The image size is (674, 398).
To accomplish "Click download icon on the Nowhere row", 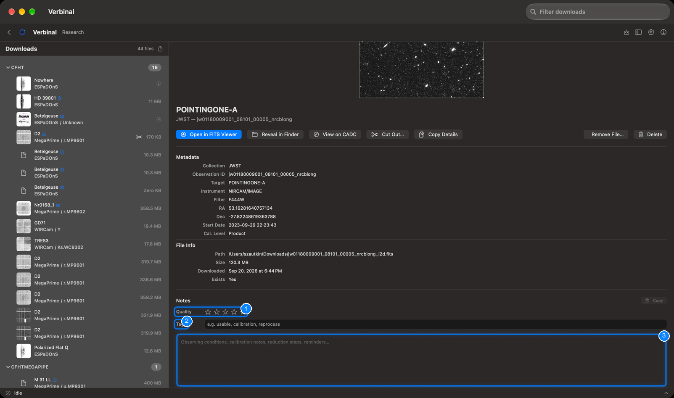I will point(159,84).
